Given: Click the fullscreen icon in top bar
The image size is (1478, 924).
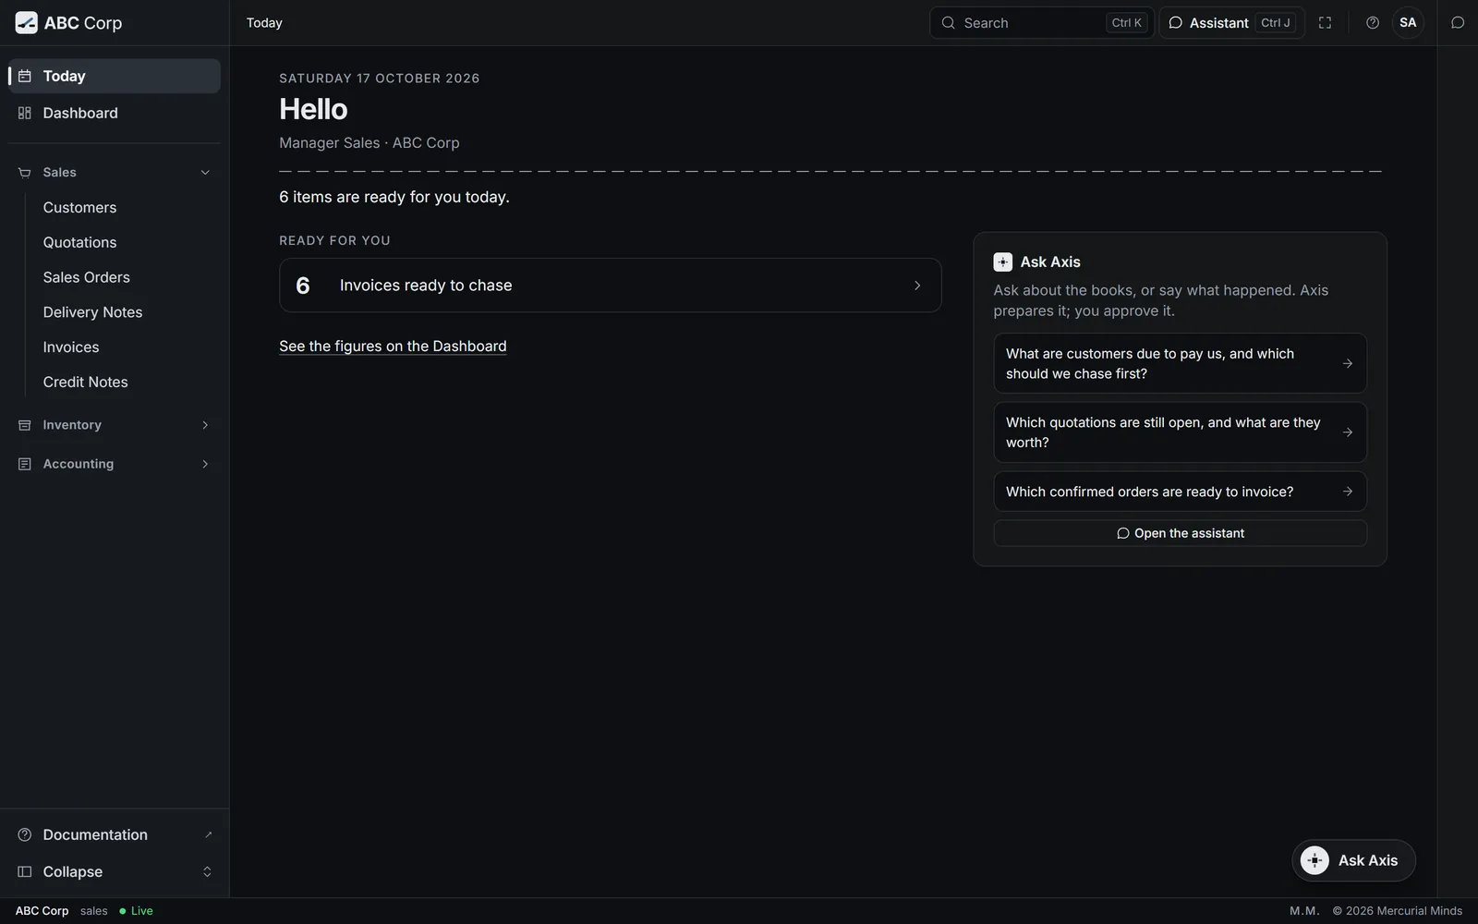Looking at the screenshot, I should pyautogui.click(x=1325, y=23).
